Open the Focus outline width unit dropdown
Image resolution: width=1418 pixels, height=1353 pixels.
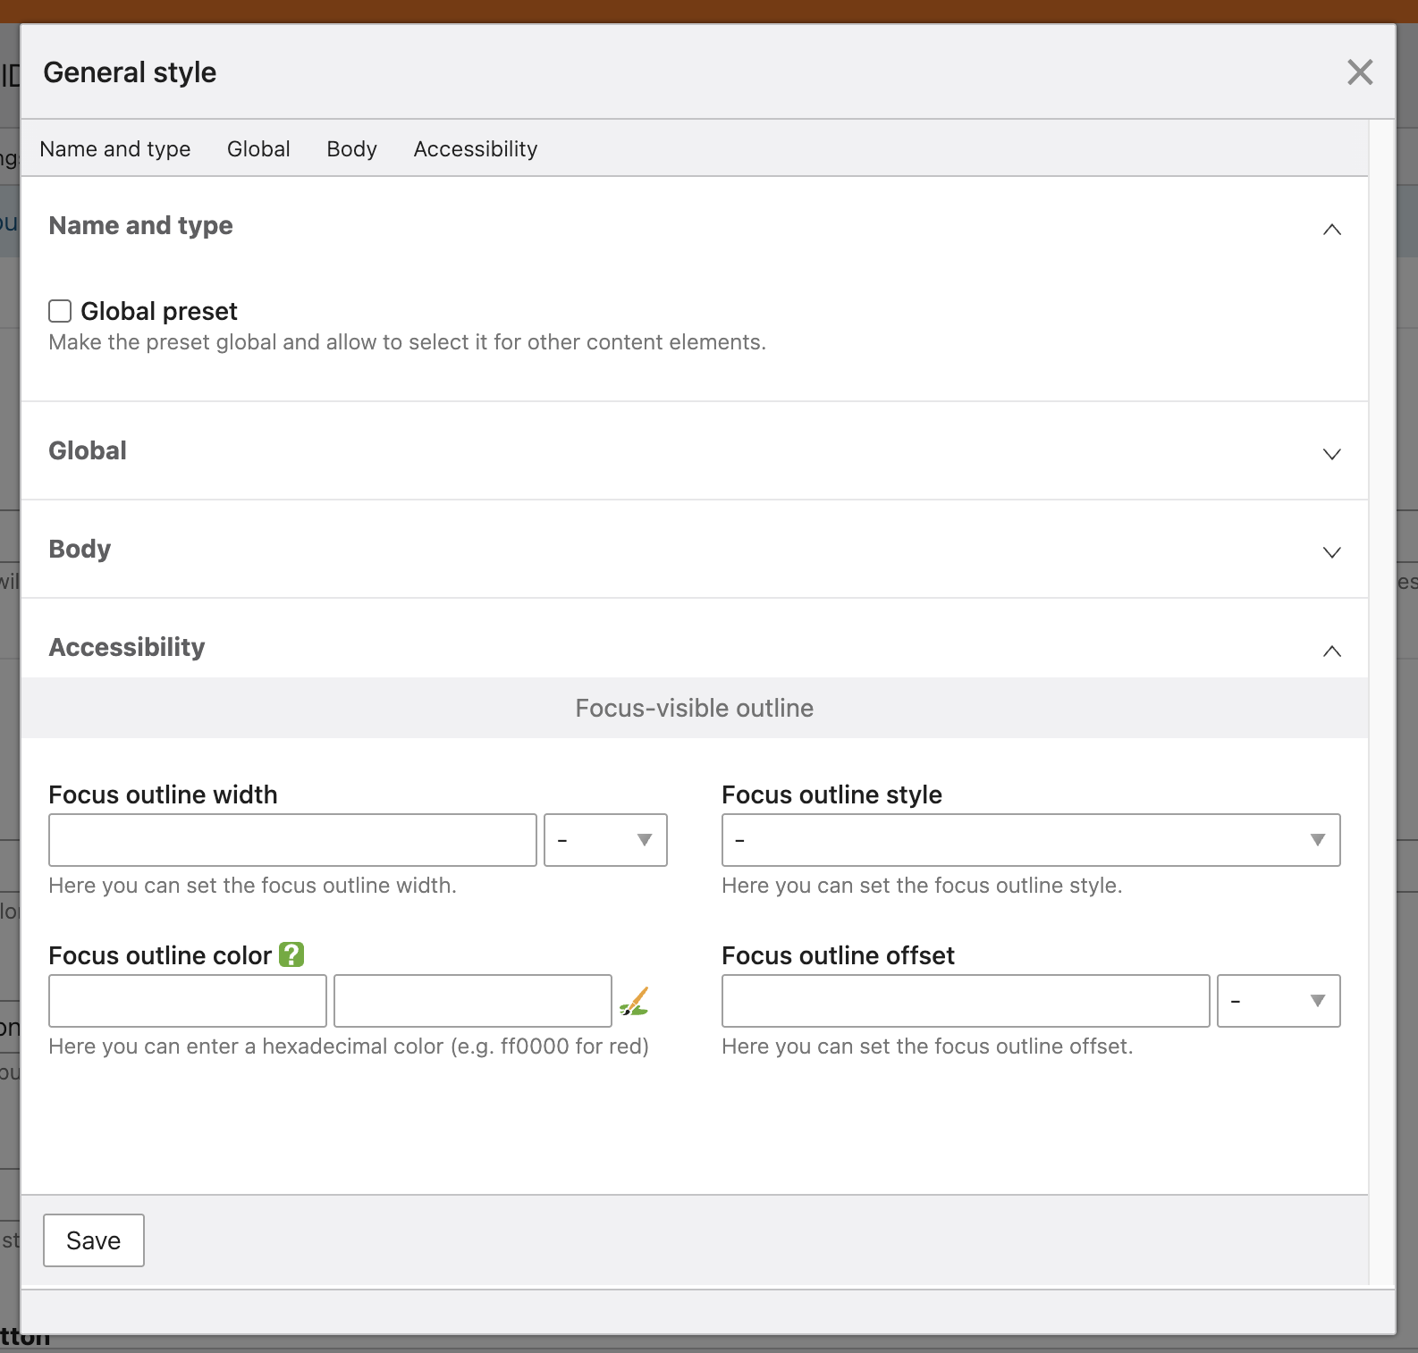[x=605, y=840]
